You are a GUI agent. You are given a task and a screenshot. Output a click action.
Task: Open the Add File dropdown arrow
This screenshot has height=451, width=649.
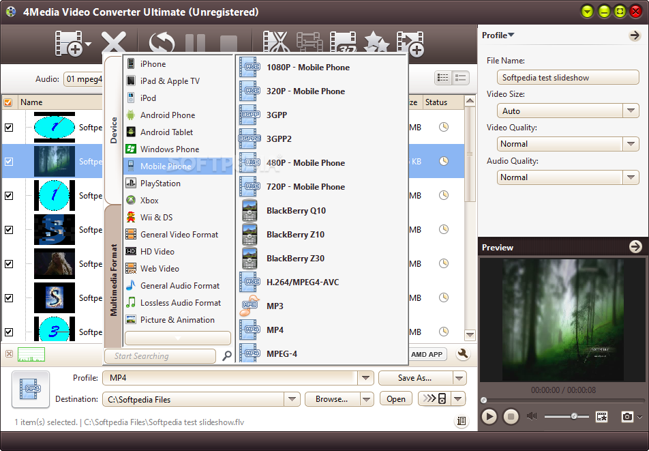[88, 44]
